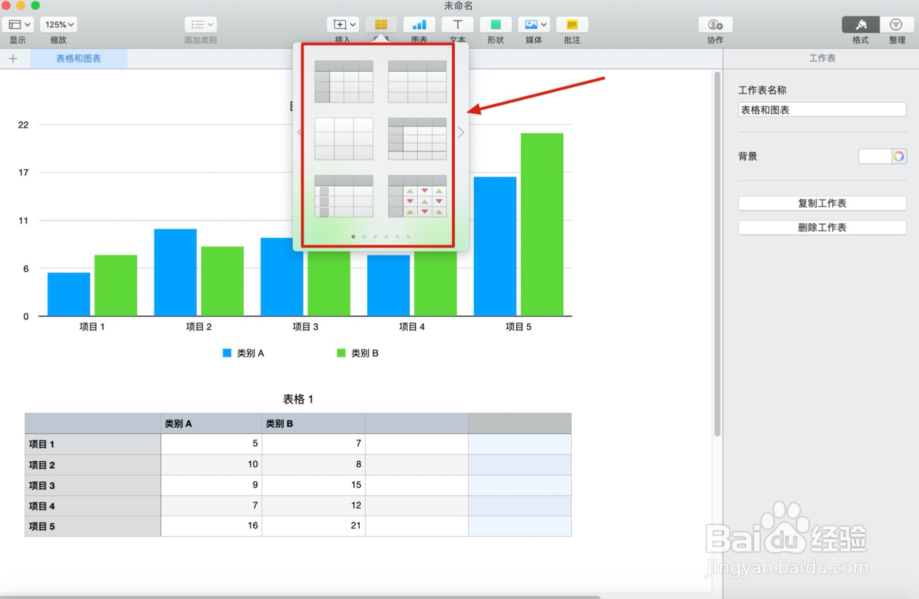Click the Add Category (添加类别) button
The height and width of the screenshot is (599, 919).
[x=201, y=25]
